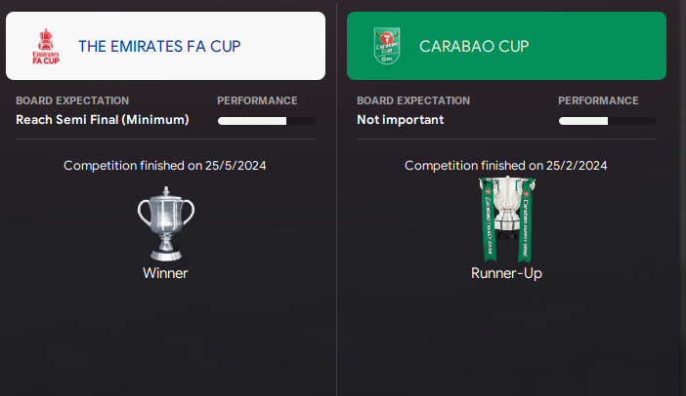Screen dimensions: 686x396
Task: Click the Runner-Up label under Carabao trophy
Action: (x=506, y=273)
